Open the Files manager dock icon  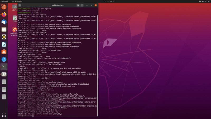(x=4, y=29)
